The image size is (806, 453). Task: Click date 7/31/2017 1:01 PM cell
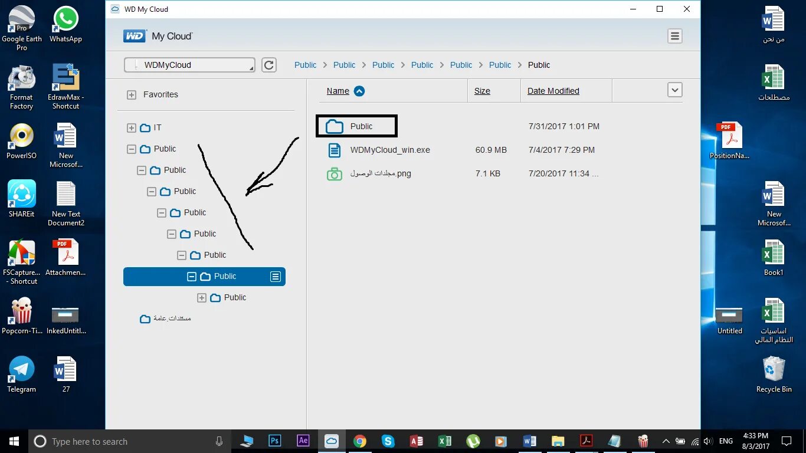[x=564, y=126]
